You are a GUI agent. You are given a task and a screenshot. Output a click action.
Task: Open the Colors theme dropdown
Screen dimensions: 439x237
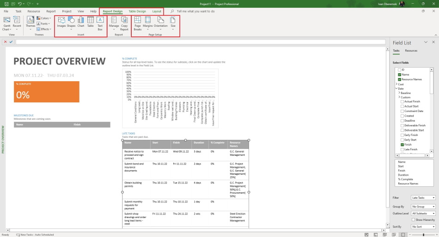pyautogui.click(x=44, y=18)
